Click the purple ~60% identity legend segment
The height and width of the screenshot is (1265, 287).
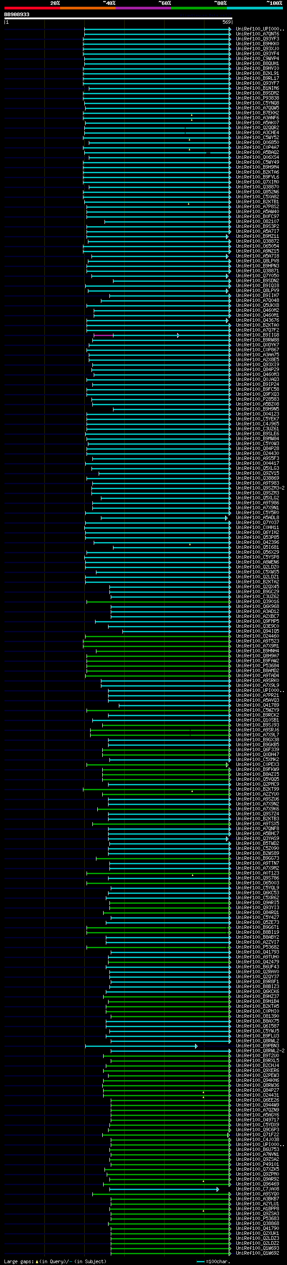(144, 8)
